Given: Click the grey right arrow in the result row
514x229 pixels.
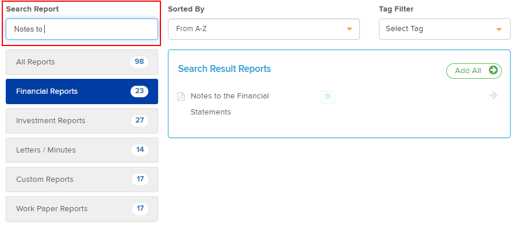Looking at the screenshot, I should click(x=493, y=96).
